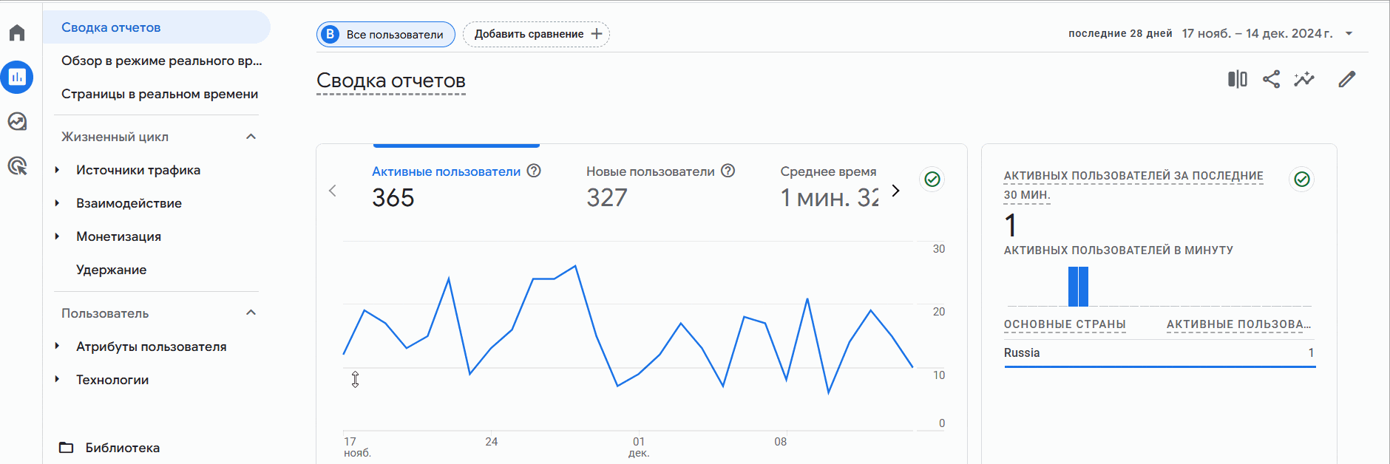Click the peak point on line chart

click(575, 266)
